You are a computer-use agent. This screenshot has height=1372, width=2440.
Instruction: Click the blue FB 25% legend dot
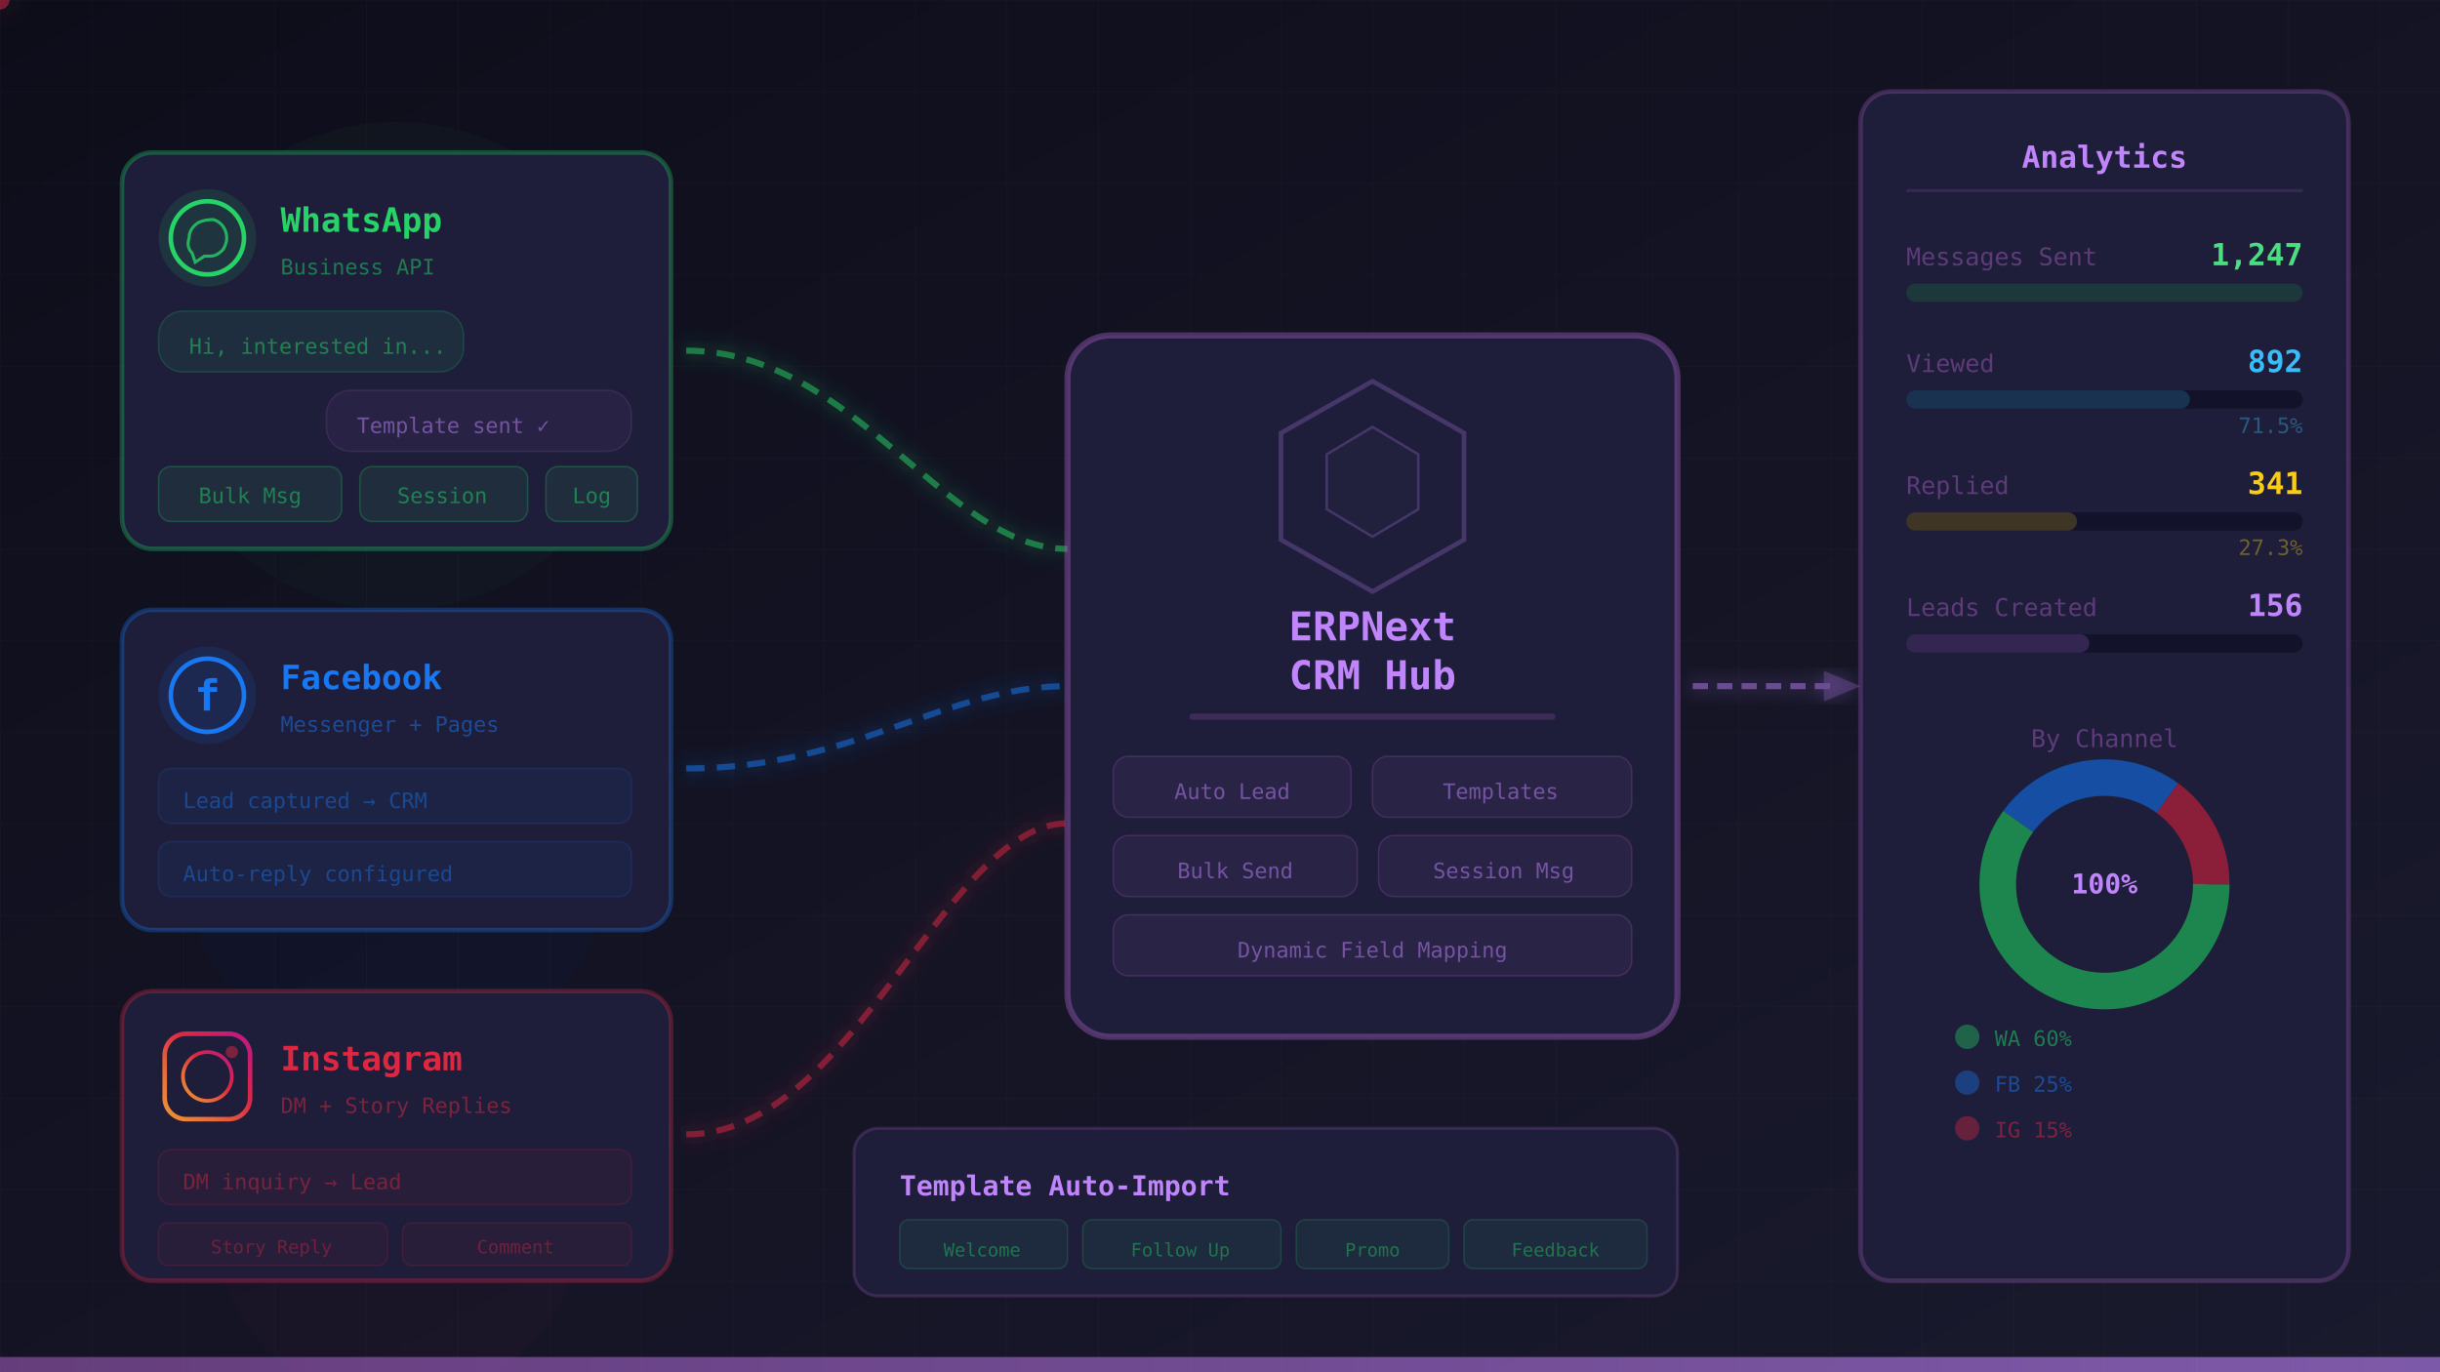(x=1968, y=1083)
